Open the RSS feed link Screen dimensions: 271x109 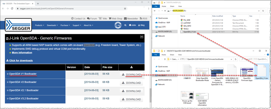tap(143, 19)
